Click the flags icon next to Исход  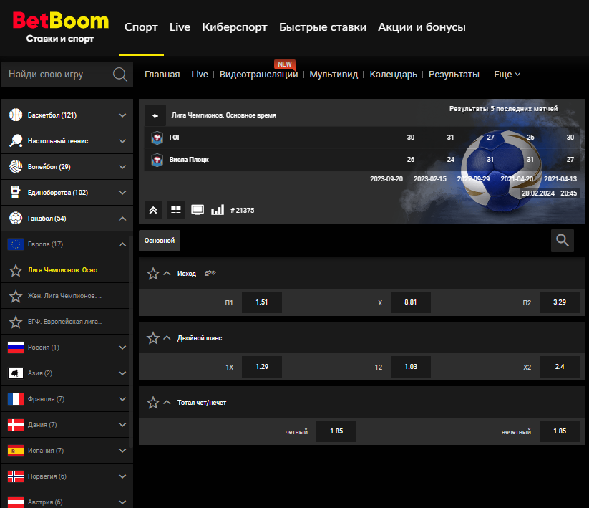point(210,274)
